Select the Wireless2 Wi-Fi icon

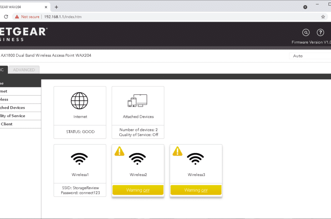137,159
